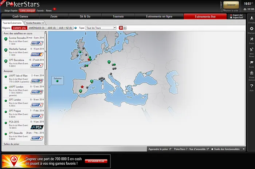Image resolution: width=255 pixels, height=169 pixels.
Task: Open the Réglages gear icon
Action: pyautogui.click(x=251, y=29)
